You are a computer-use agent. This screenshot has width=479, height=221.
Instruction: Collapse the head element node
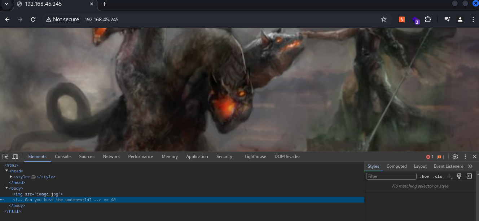6,171
